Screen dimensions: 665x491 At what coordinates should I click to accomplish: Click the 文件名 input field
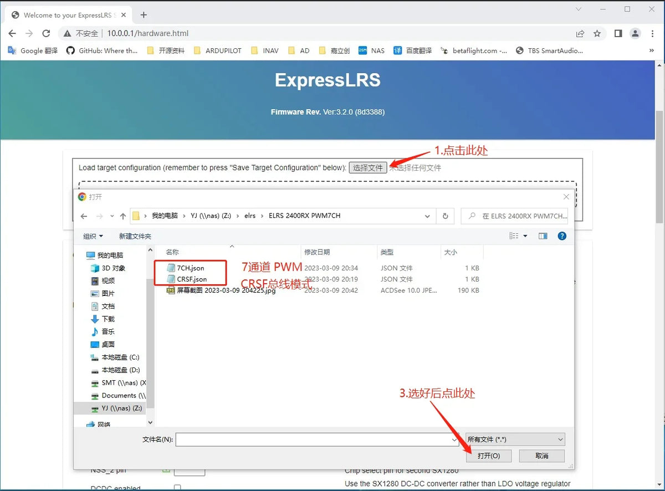click(316, 439)
